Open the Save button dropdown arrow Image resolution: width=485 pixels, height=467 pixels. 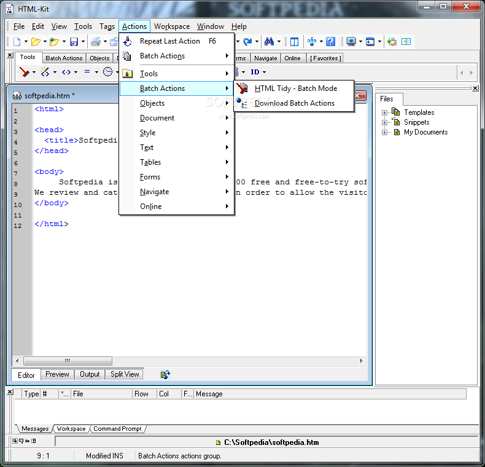coord(83,42)
